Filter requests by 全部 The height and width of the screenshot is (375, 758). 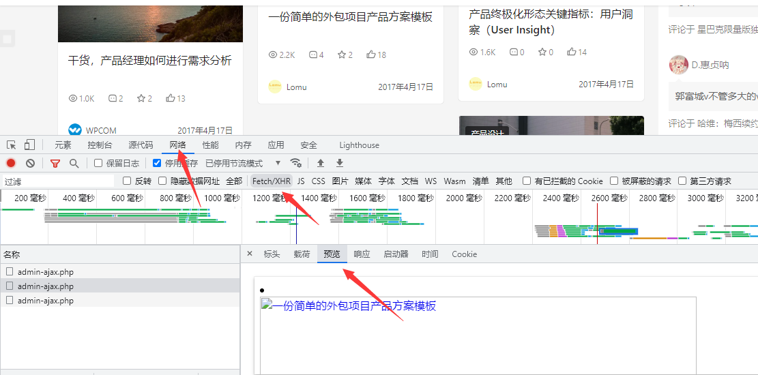click(x=234, y=181)
